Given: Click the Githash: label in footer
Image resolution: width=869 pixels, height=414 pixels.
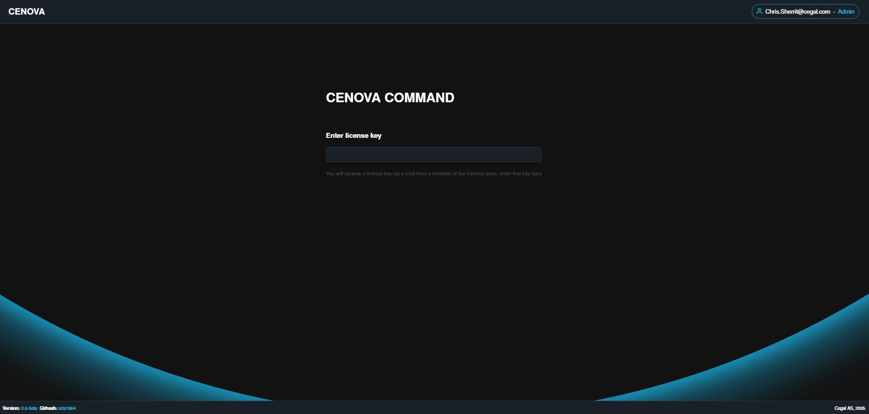Looking at the screenshot, I should [x=48, y=408].
